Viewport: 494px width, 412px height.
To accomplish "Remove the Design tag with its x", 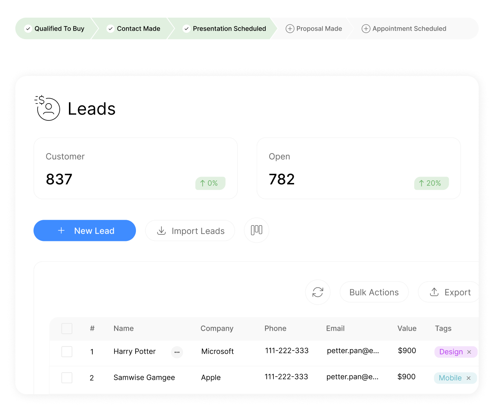I will [469, 352].
